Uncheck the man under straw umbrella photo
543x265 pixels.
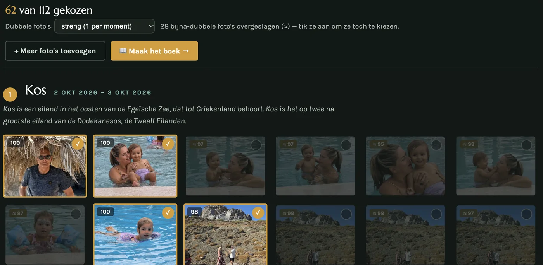coord(78,144)
